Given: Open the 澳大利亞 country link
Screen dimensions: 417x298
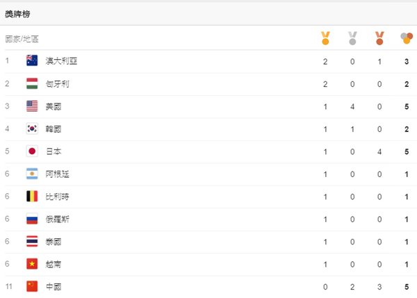Looking at the screenshot, I should (61, 61).
